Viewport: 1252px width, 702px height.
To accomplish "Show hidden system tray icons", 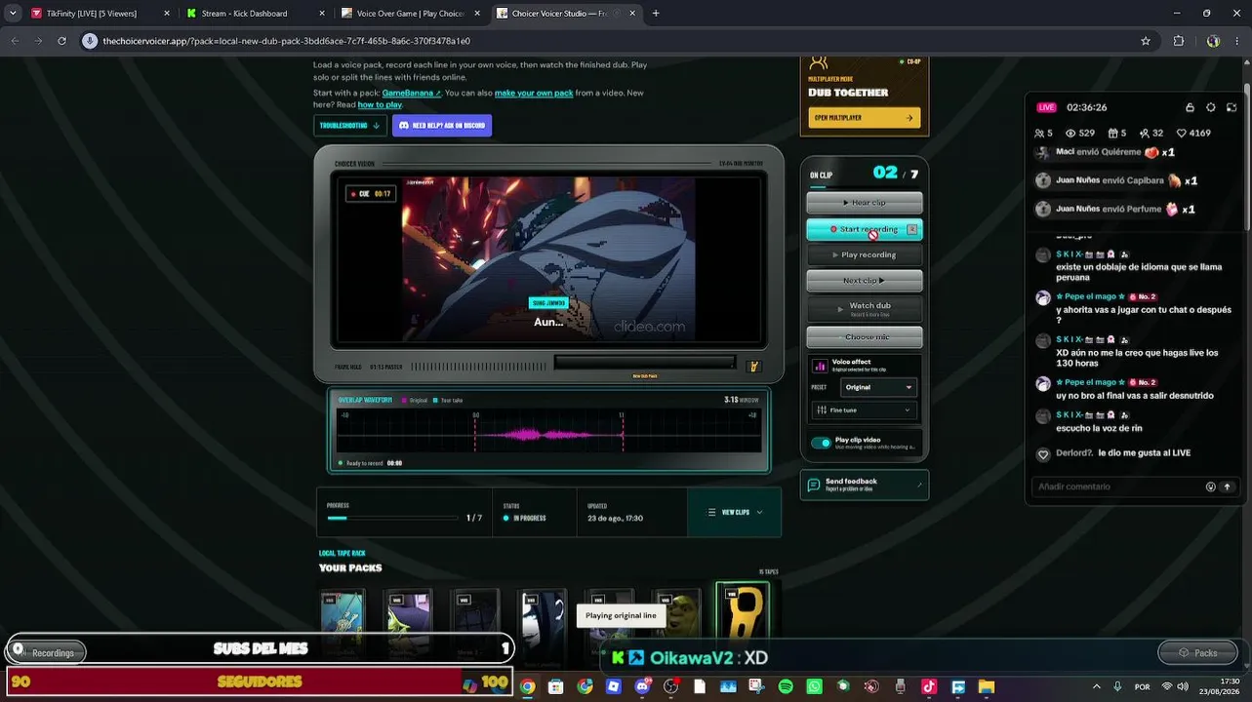I will coord(1096,686).
